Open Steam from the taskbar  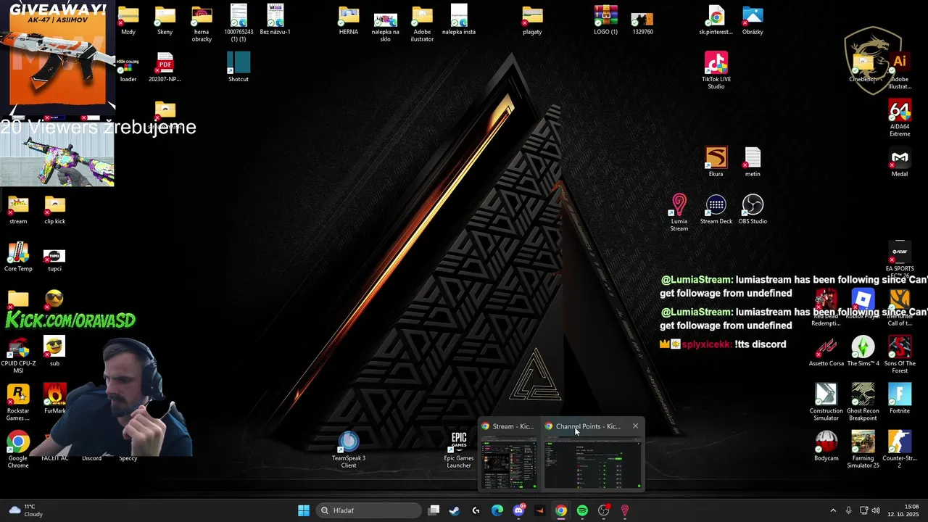point(455,510)
